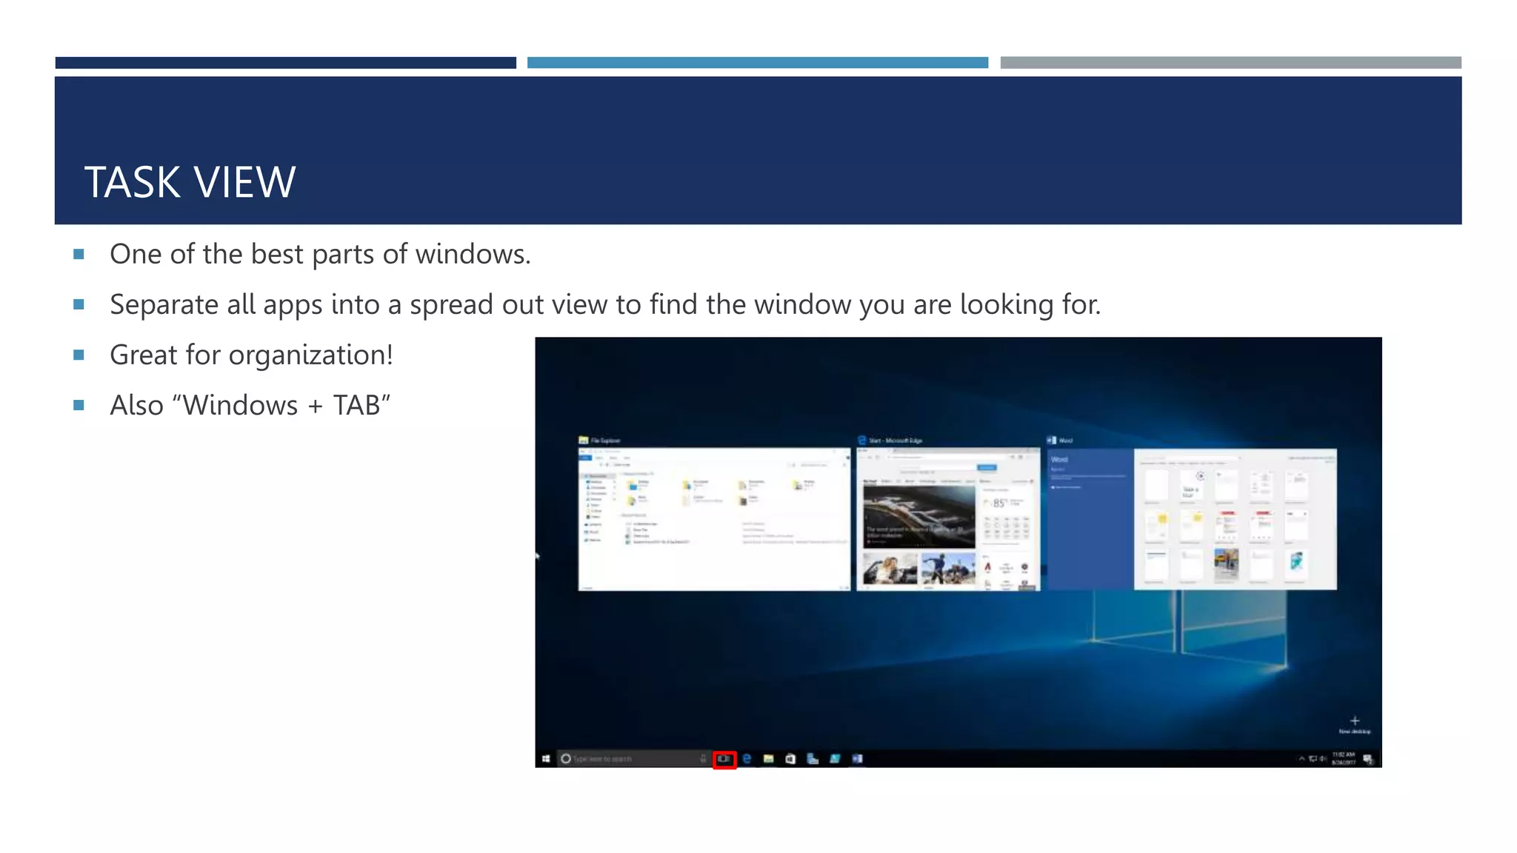Select the File Explorer window thumbnail
Screen dimensions: 1517x853
(714, 519)
